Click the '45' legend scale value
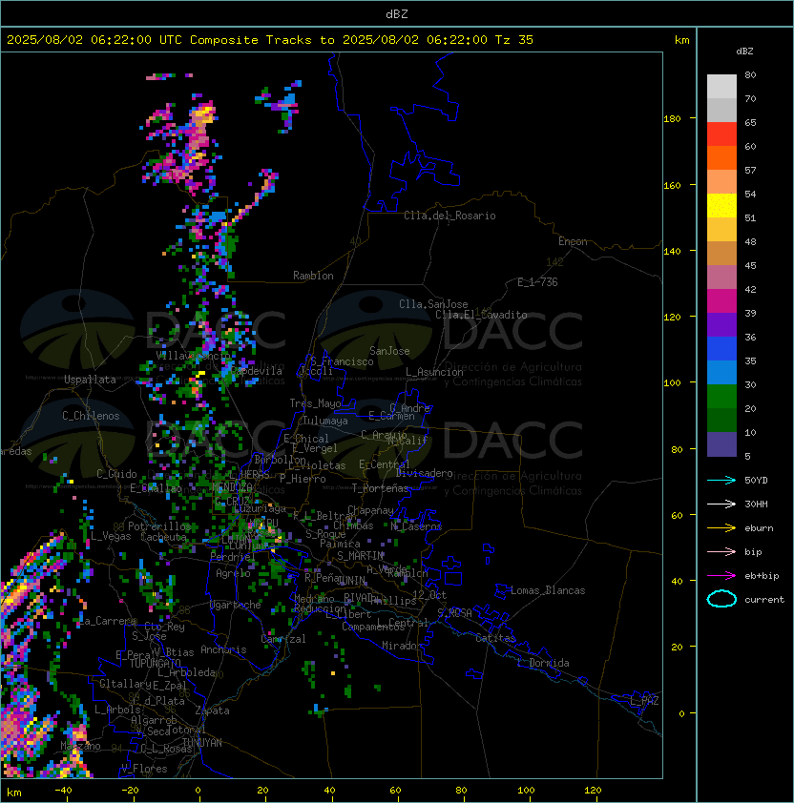This screenshot has width=794, height=803. point(750,265)
